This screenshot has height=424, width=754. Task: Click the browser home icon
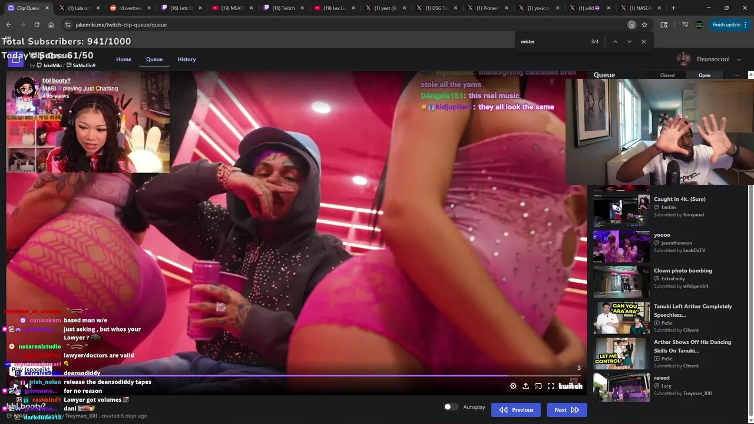click(x=51, y=25)
